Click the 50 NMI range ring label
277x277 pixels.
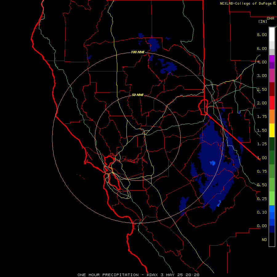pos(138,95)
